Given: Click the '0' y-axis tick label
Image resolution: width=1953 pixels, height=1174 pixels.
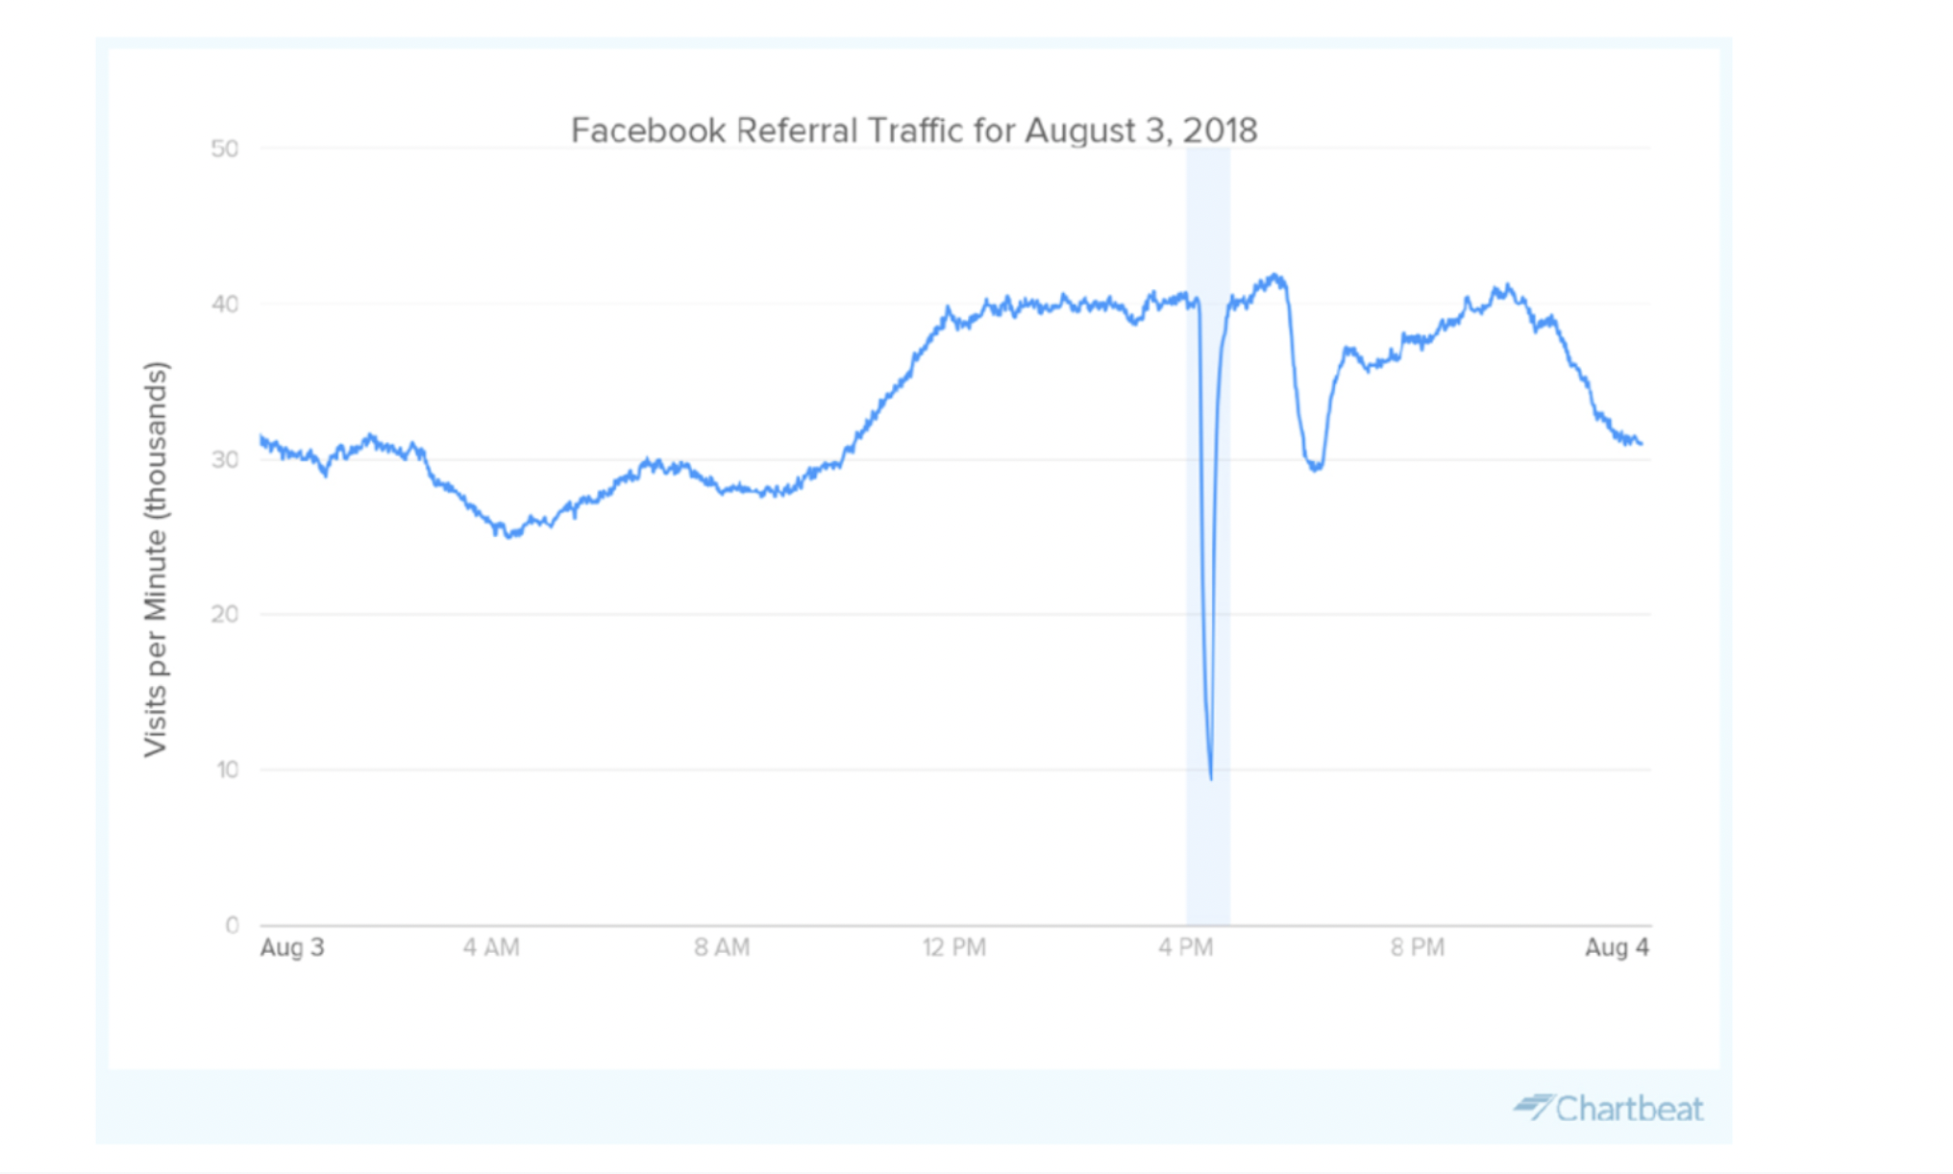Looking at the screenshot, I should (232, 925).
